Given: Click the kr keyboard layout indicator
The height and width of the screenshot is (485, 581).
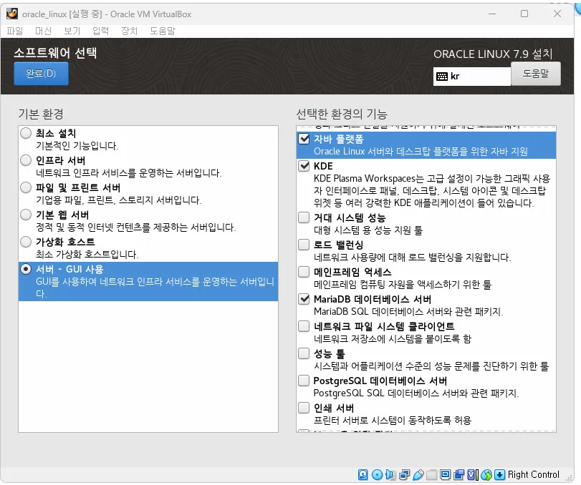Looking at the screenshot, I should pyautogui.click(x=471, y=77).
